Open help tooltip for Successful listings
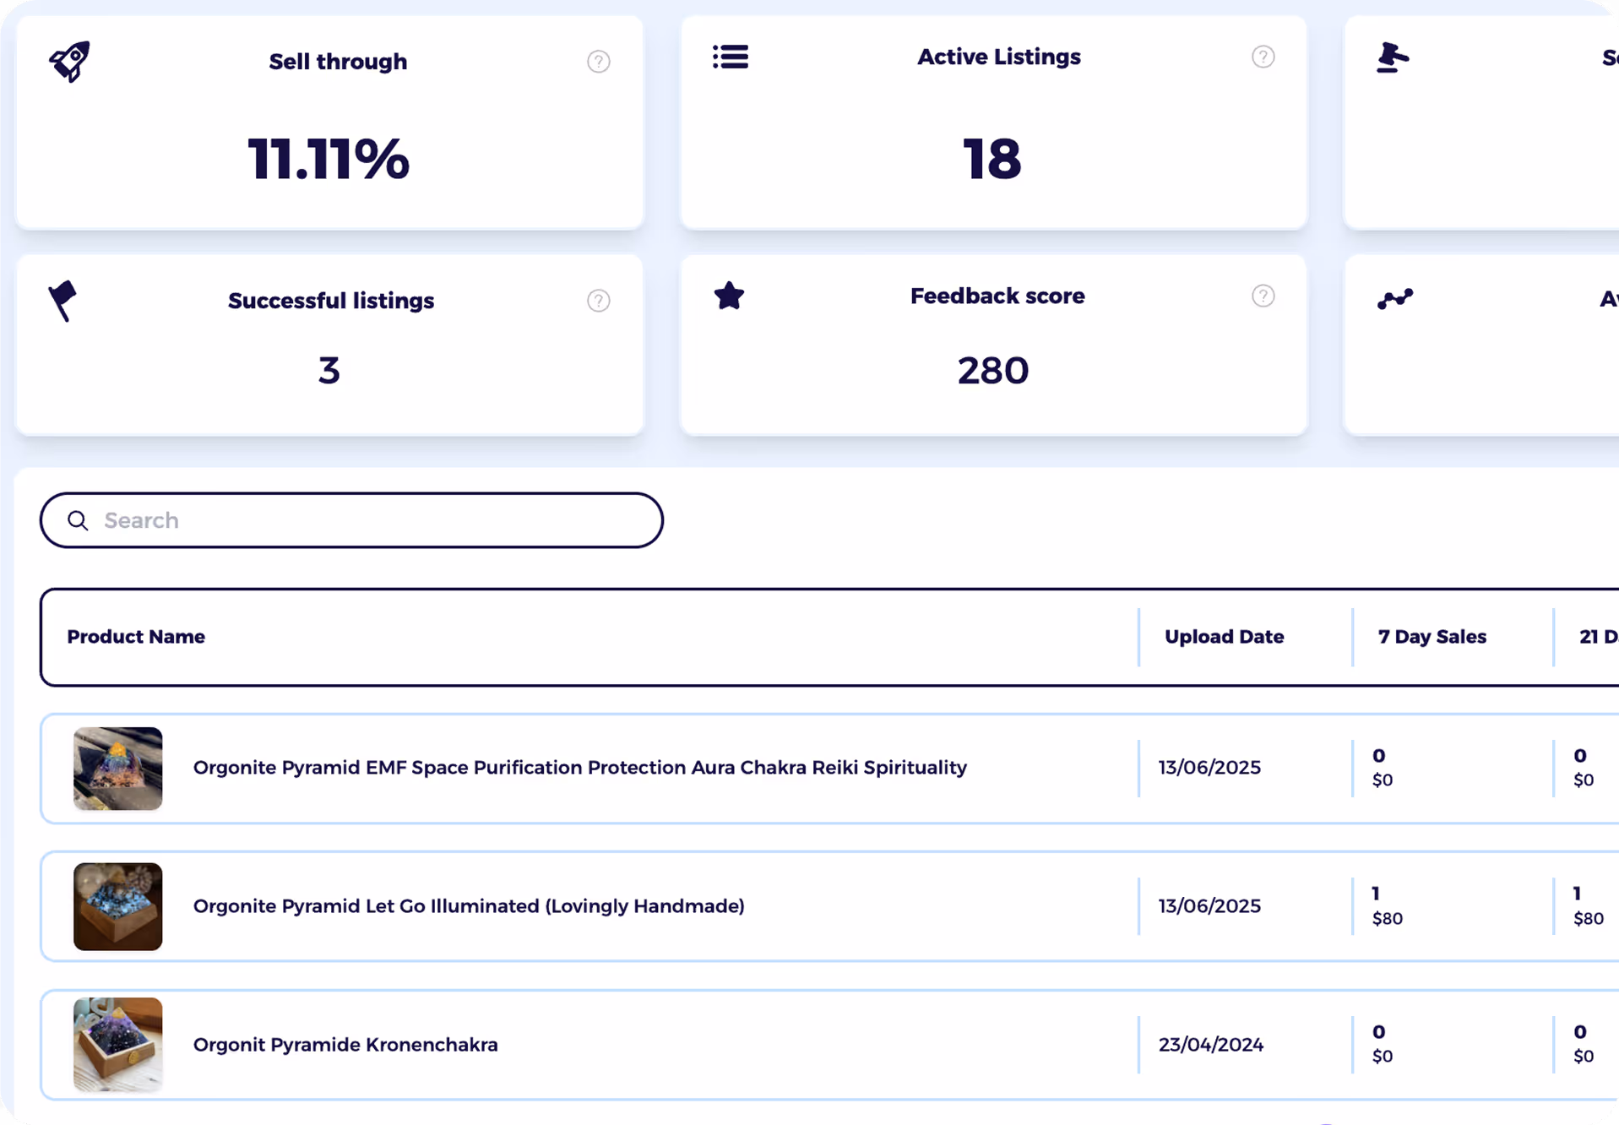 click(599, 301)
